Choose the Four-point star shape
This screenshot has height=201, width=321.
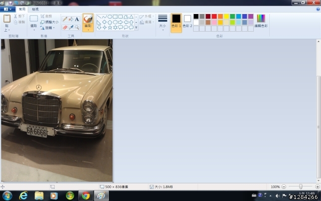(x=104, y=28)
